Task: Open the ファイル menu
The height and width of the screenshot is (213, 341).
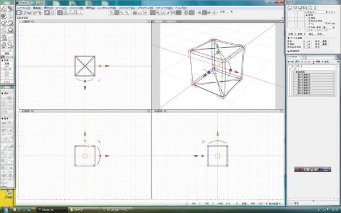Action: point(23,8)
